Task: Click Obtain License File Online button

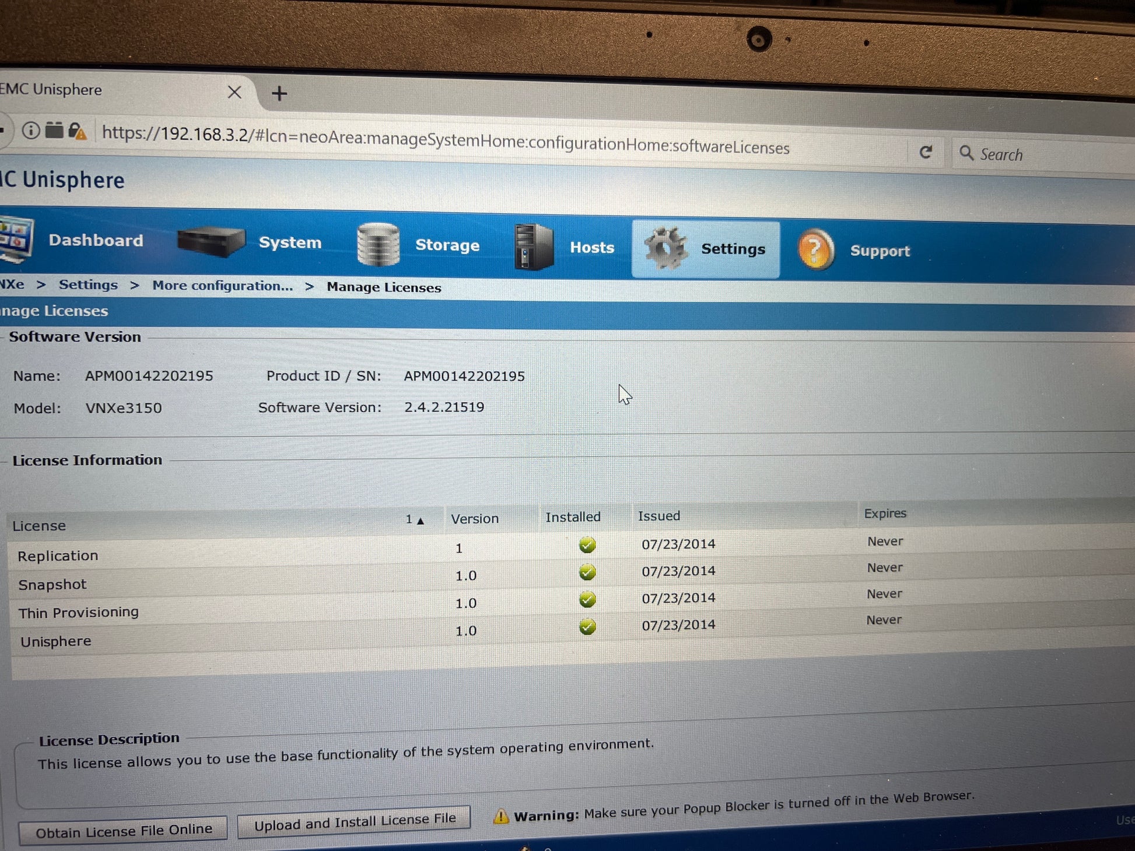Action: [123, 831]
